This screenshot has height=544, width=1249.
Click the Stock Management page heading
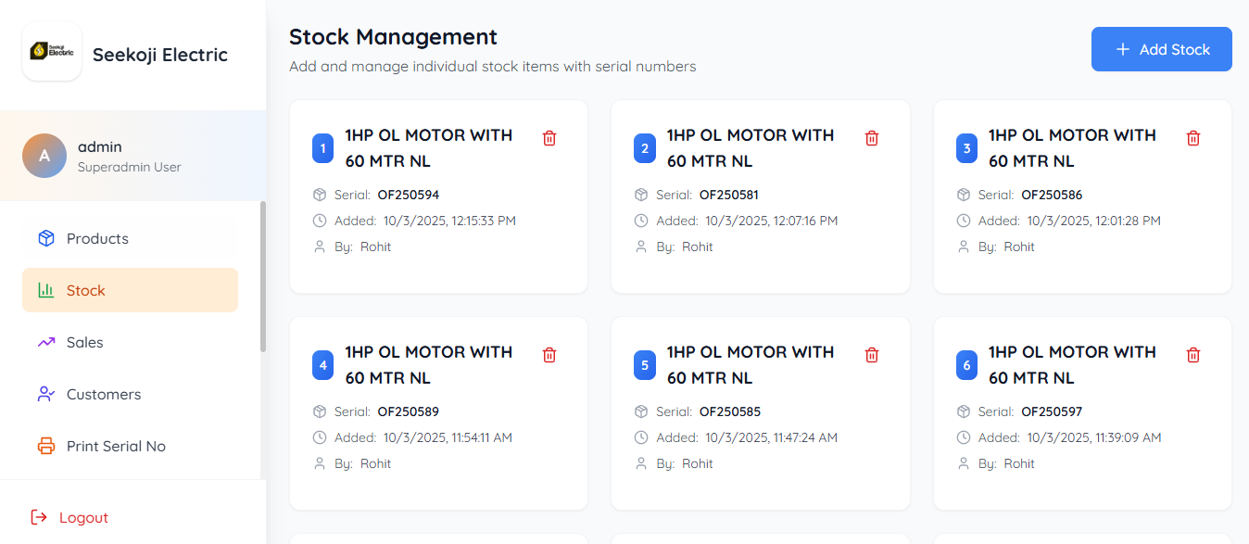(x=393, y=37)
